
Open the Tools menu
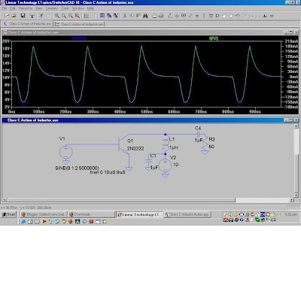tap(65, 8)
